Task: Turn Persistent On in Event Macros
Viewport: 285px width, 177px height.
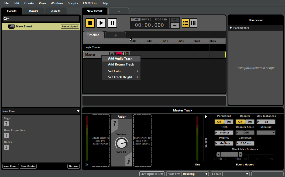Action: click(229, 122)
